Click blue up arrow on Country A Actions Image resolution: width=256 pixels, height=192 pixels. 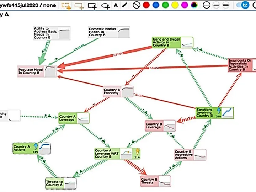pos(36,146)
